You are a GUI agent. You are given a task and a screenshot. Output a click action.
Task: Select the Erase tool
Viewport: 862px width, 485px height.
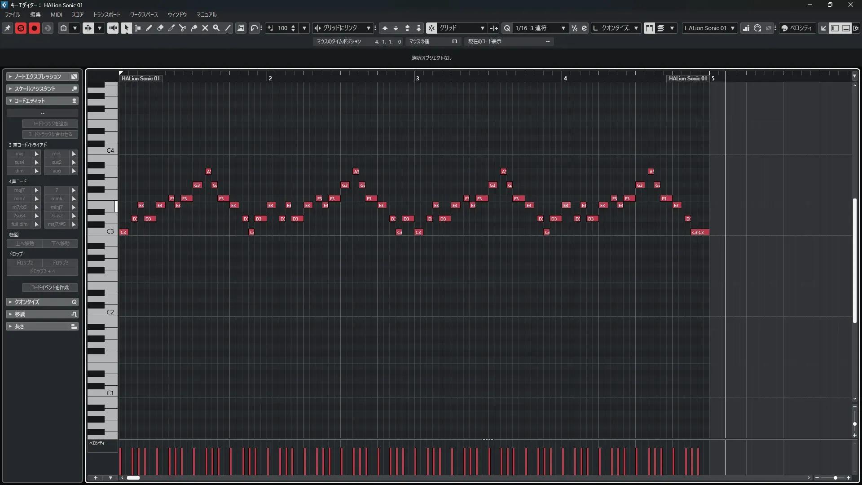click(160, 28)
